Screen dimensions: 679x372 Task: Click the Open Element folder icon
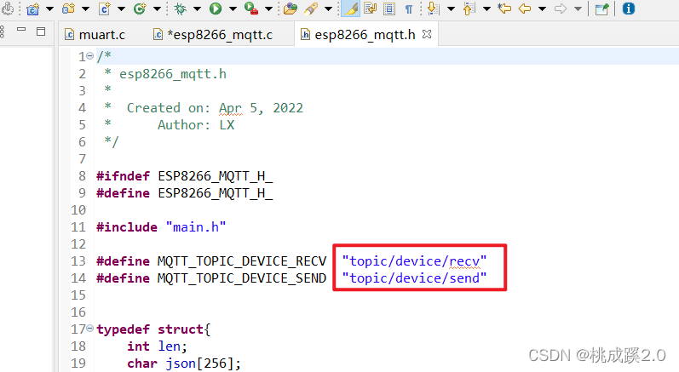click(291, 9)
